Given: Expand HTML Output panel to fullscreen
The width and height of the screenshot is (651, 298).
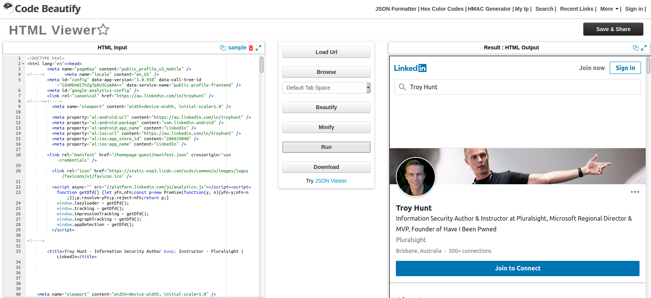Looking at the screenshot, I should (x=644, y=48).
